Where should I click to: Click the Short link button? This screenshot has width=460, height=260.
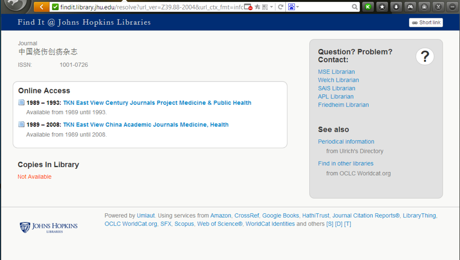[x=426, y=22]
